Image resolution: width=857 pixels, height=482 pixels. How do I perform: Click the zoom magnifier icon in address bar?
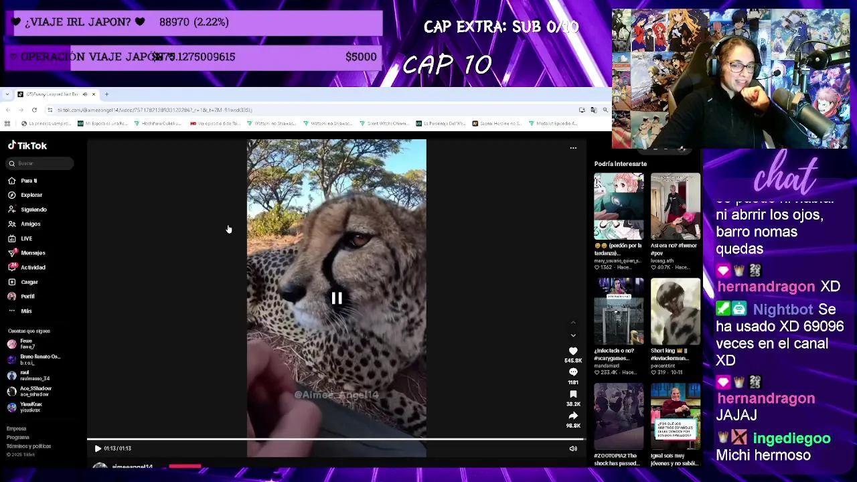tap(605, 110)
